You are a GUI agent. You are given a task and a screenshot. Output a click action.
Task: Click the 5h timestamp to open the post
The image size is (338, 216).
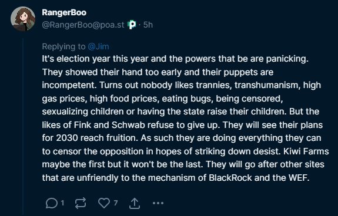point(148,25)
